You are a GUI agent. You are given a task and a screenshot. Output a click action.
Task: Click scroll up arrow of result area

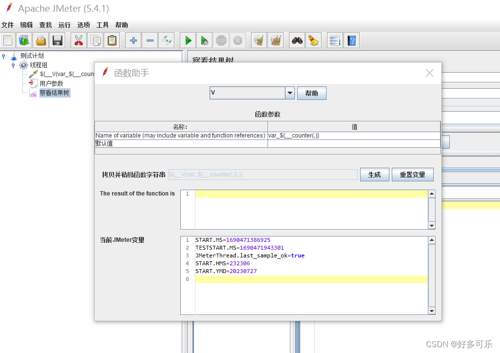(432, 194)
